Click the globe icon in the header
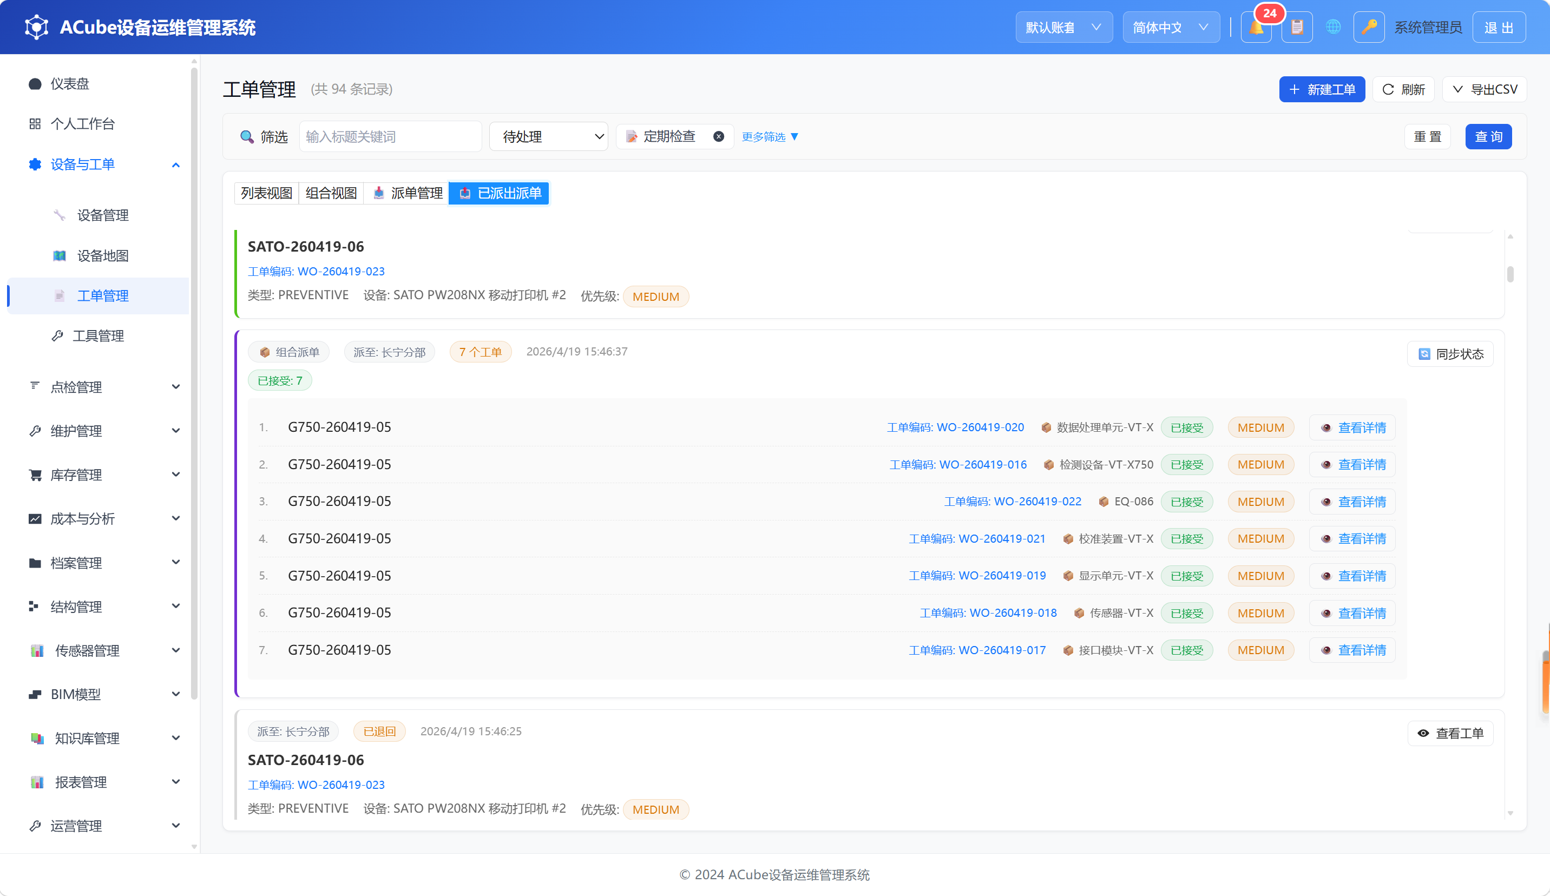Image resolution: width=1550 pixels, height=896 pixels. [x=1333, y=27]
